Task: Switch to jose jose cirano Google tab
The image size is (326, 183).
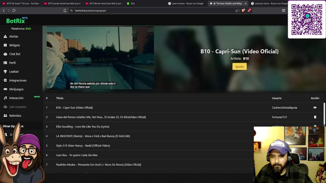Action: coord(269,4)
